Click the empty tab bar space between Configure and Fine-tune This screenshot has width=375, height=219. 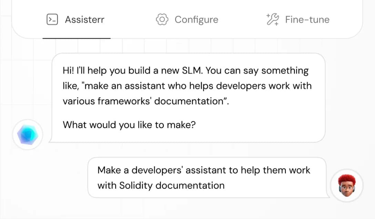tap(242, 20)
